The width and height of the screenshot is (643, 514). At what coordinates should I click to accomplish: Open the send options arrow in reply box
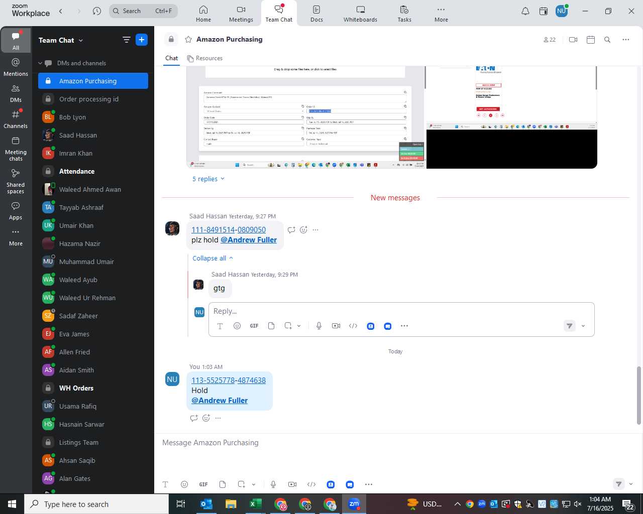(583, 326)
